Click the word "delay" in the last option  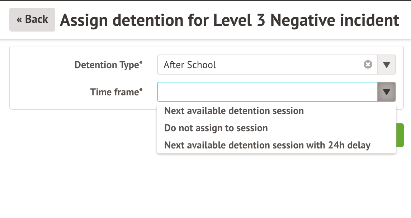point(358,145)
